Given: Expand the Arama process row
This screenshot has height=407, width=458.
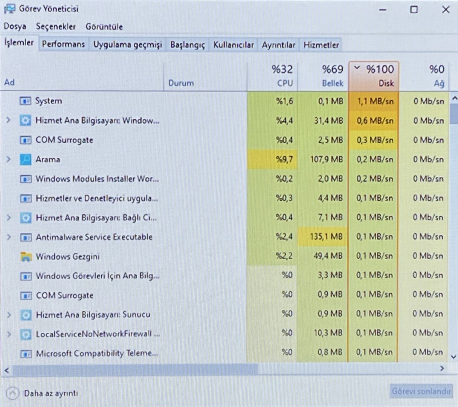Looking at the screenshot, I should point(8,159).
